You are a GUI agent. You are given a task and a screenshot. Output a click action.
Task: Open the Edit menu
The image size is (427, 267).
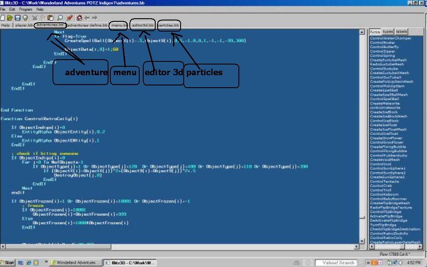[12, 9]
